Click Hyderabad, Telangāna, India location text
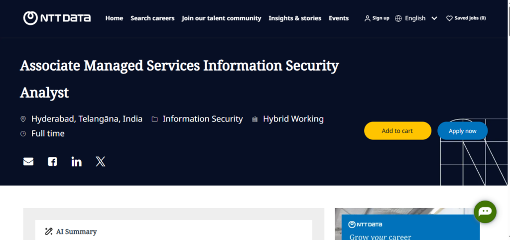The height and width of the screenshot is (240, 510). click(x=87, y=119)
